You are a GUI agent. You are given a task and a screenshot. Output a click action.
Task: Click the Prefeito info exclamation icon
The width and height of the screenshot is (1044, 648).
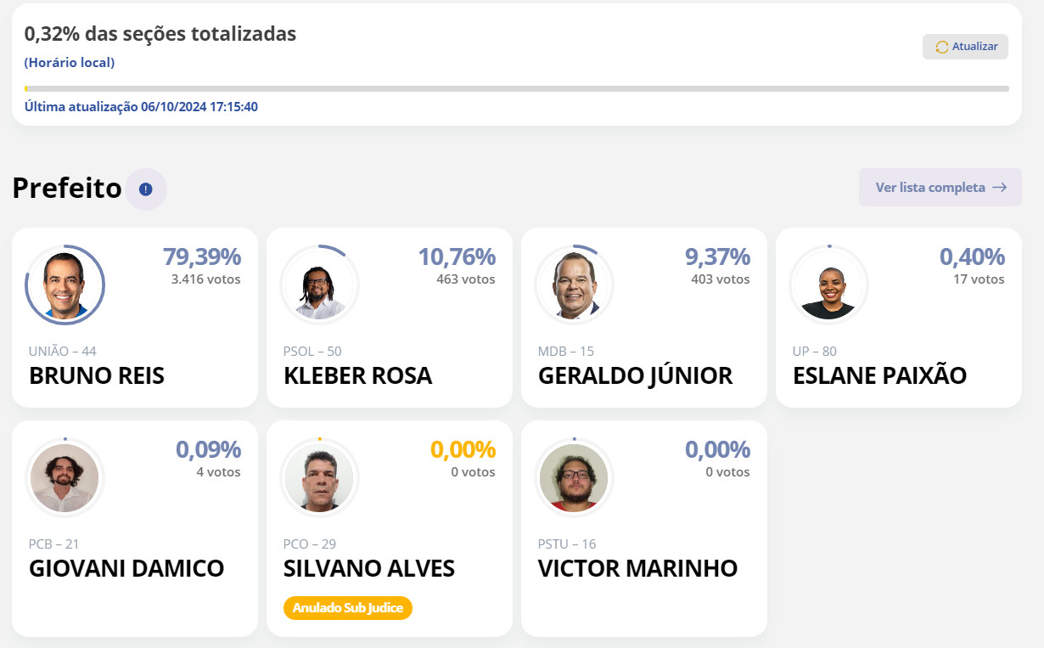click(146, 189)
